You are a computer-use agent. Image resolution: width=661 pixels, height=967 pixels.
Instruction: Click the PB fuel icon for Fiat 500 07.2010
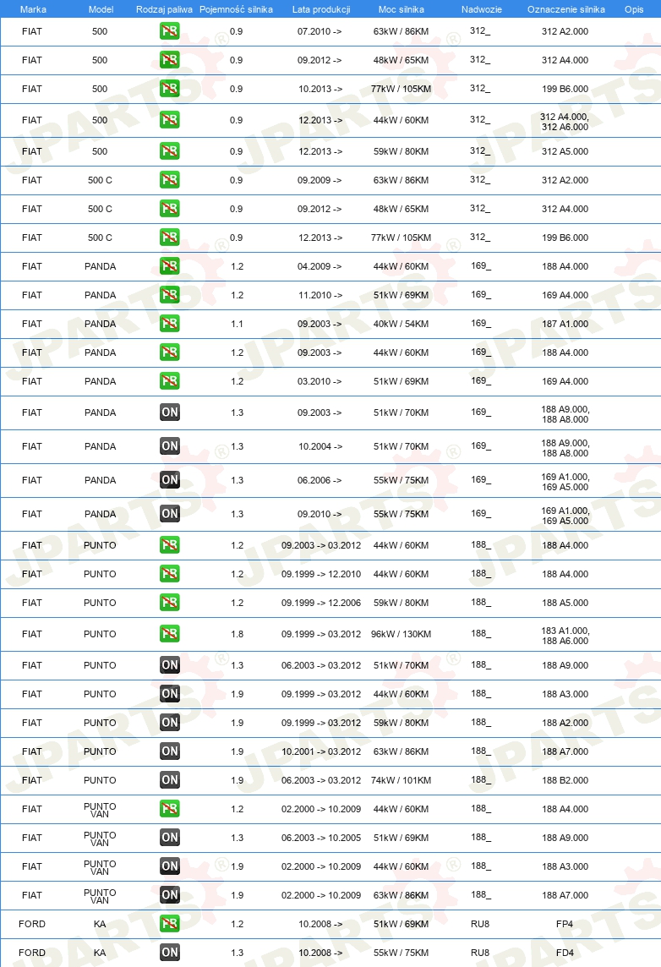170,30
